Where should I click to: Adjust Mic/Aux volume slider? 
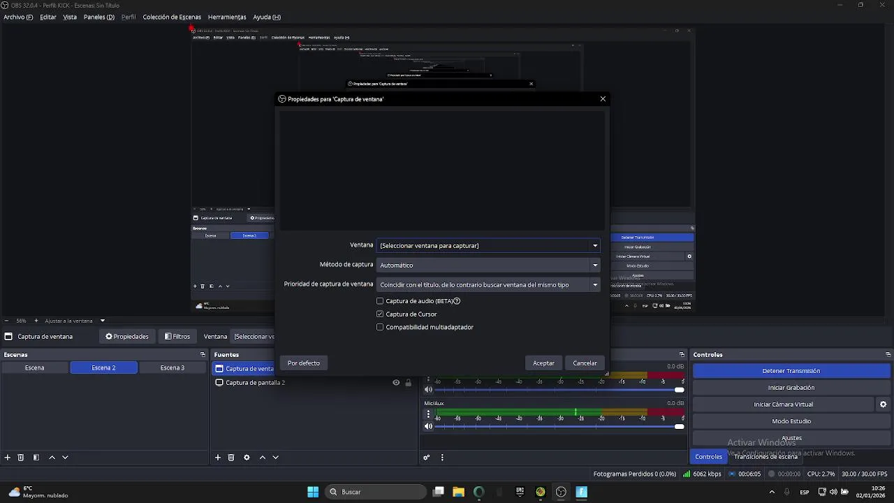pos(559,426)
